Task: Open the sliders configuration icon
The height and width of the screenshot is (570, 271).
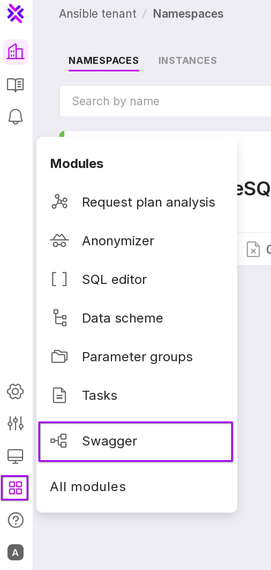Action: [x=16, y=423]
